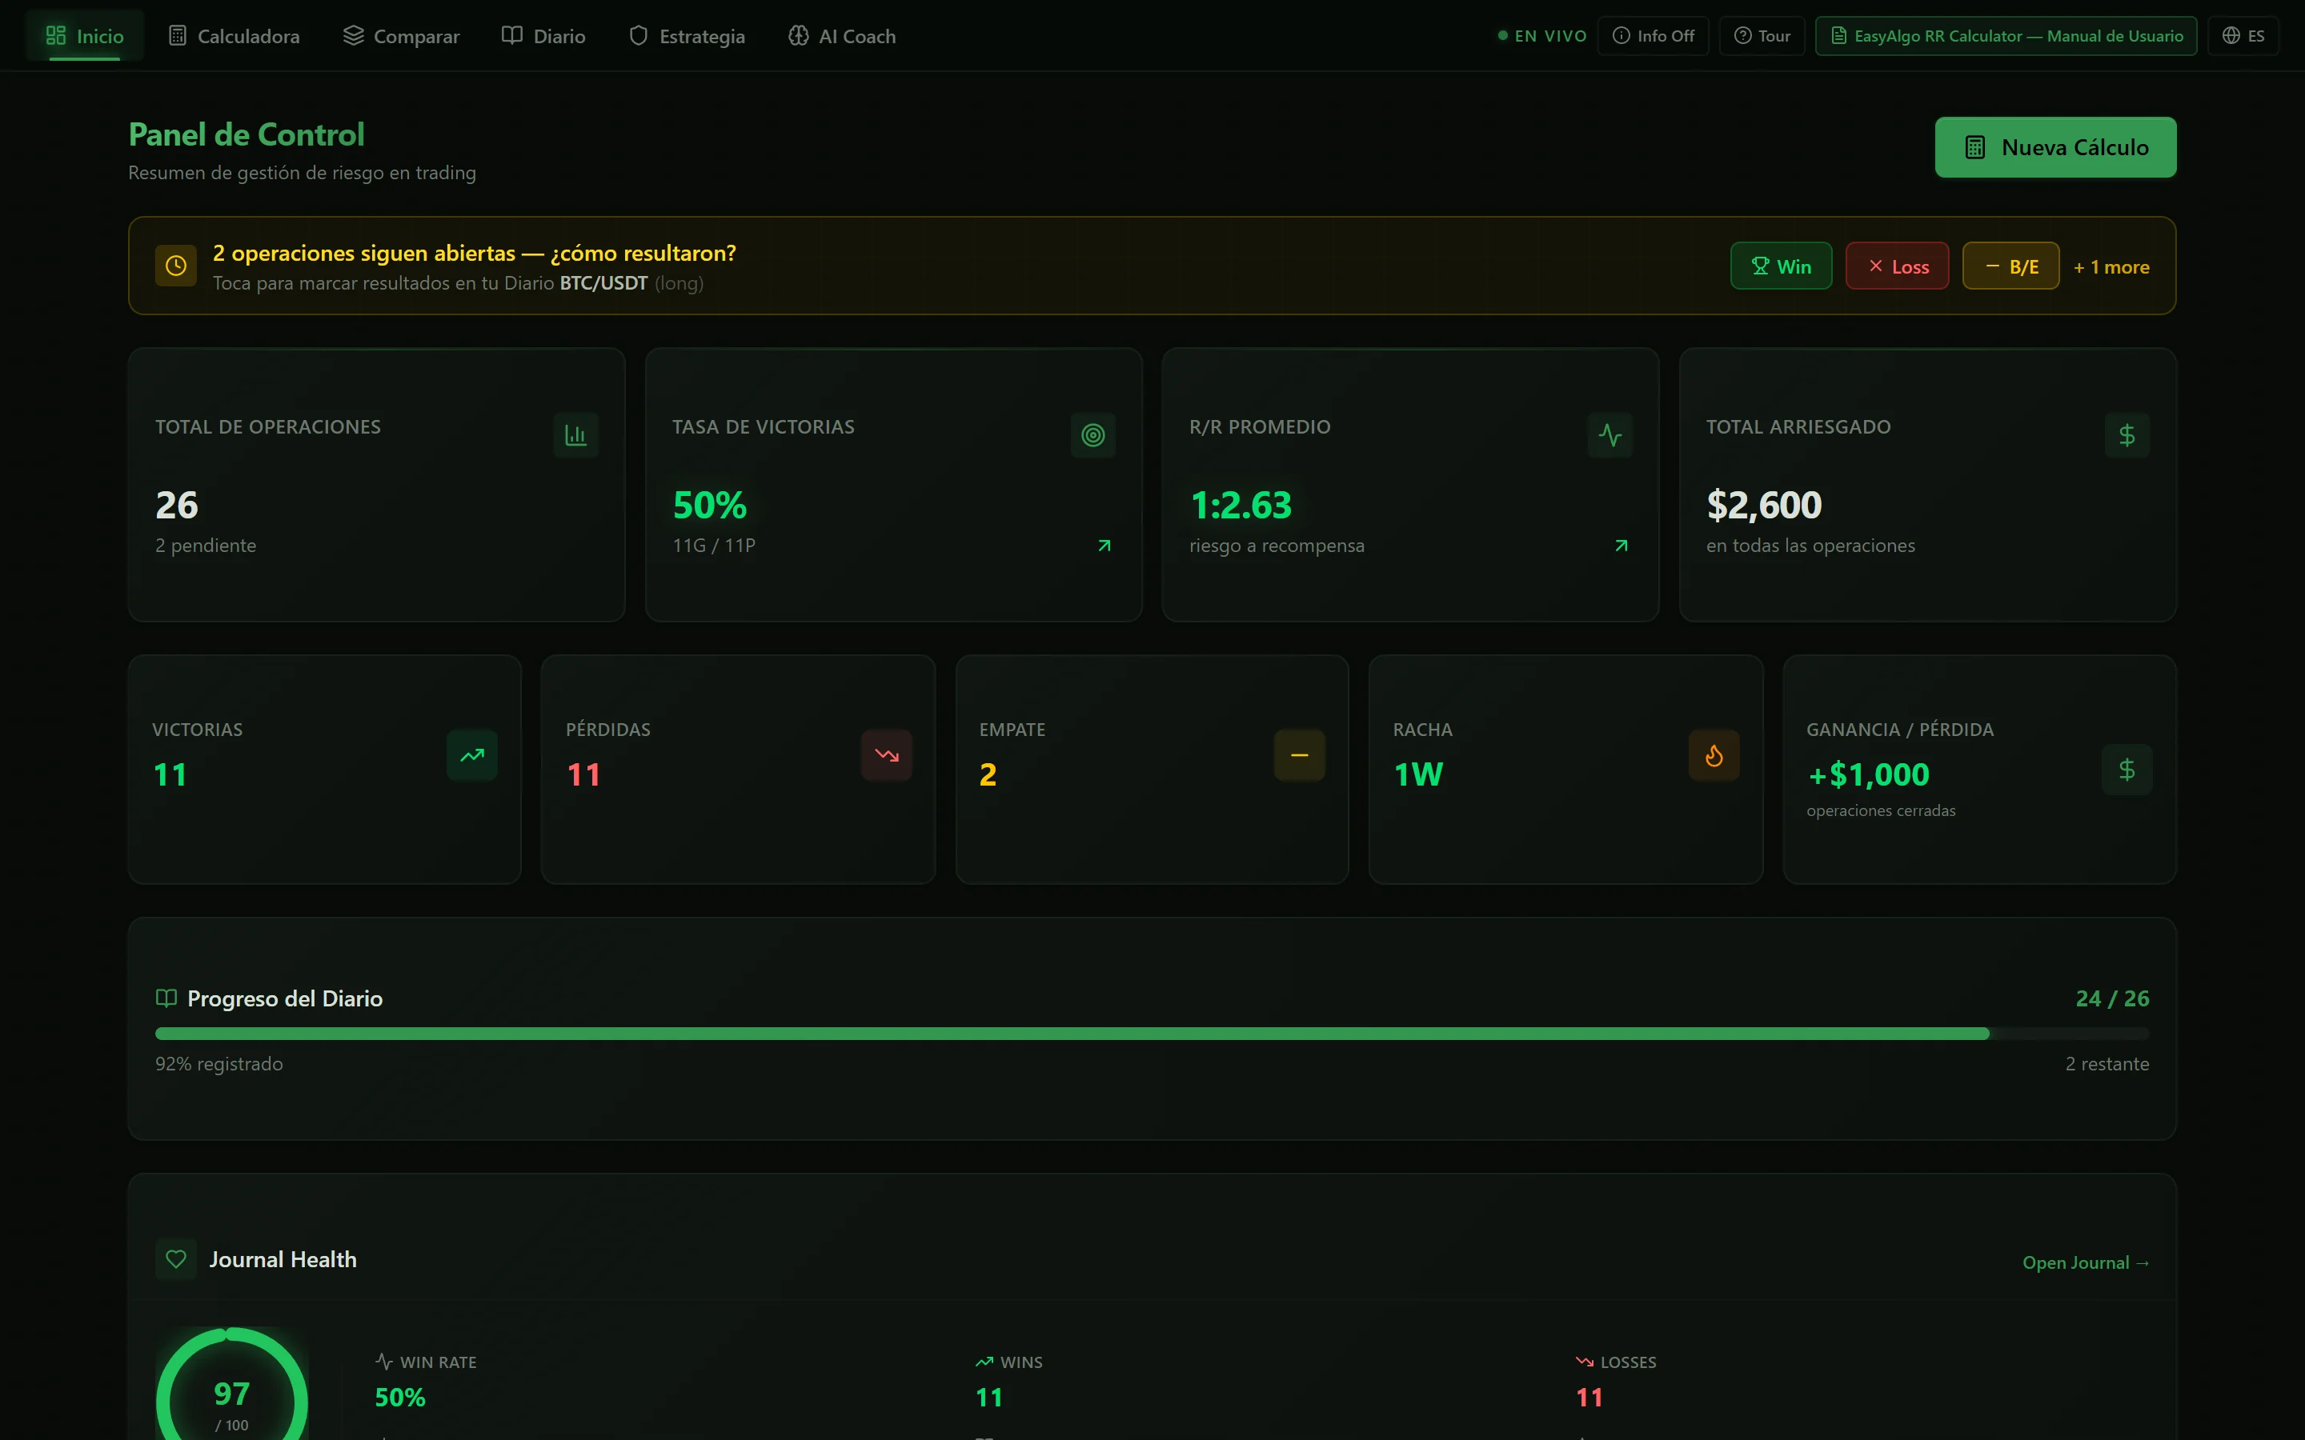The height and width of the screenshot is (1440, 2305).
Task: Click the target icon in Tasa de Victorias
Action: point(1093,435)
